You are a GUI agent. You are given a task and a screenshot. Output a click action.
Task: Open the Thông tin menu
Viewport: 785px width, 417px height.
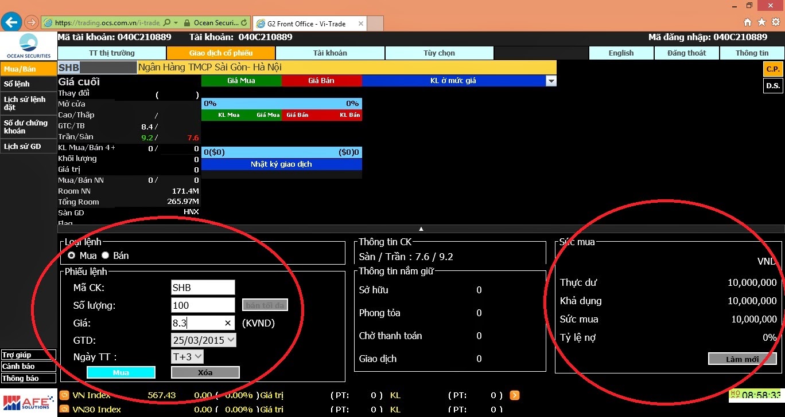coord(752,53)
